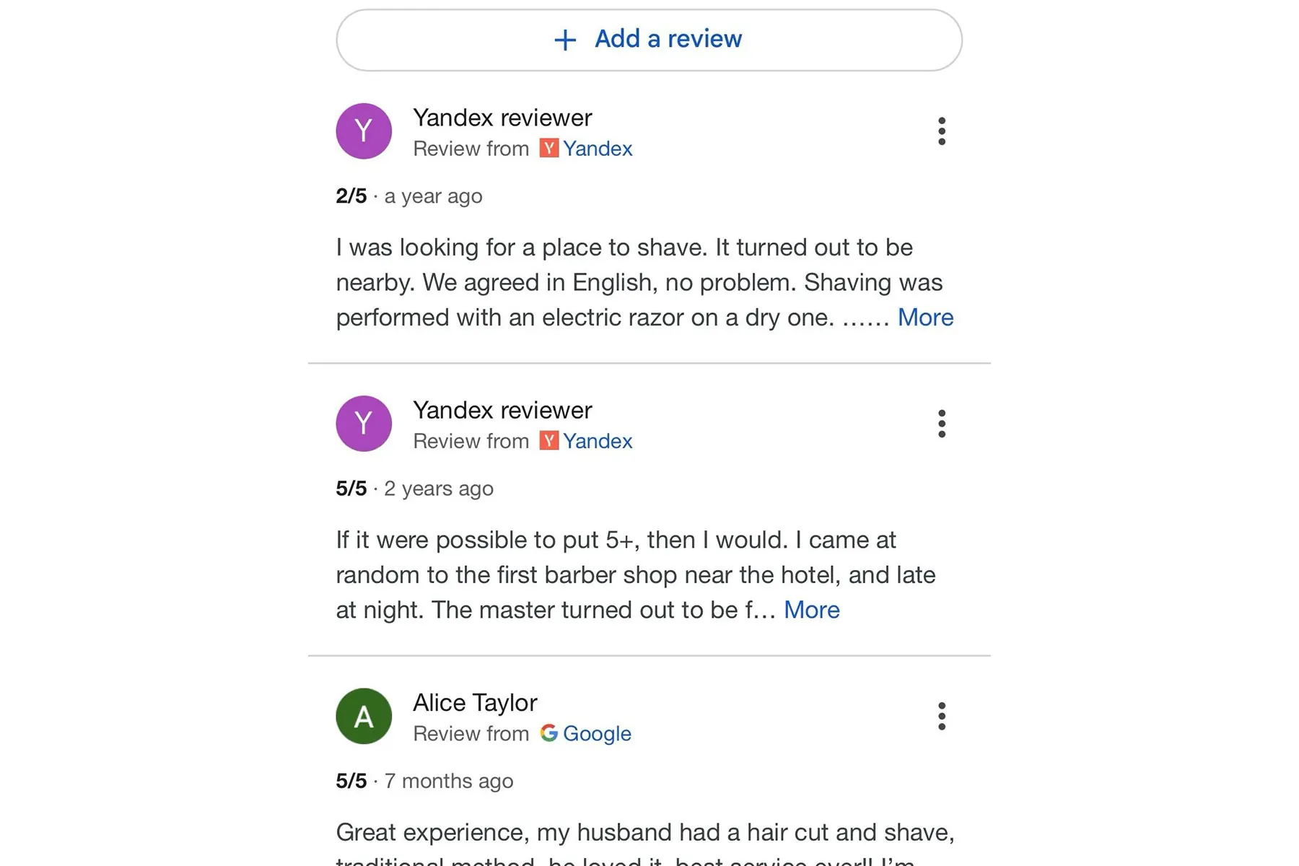Open the Google source link on Alice Taylor's review
The width and height of the screenshot is (1299, 866).
click(597, 733)
